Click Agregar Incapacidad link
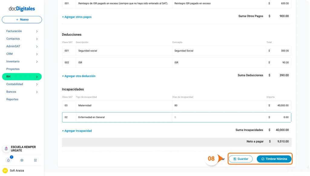This screenshot has height=176, width=310. coord(77,131)
